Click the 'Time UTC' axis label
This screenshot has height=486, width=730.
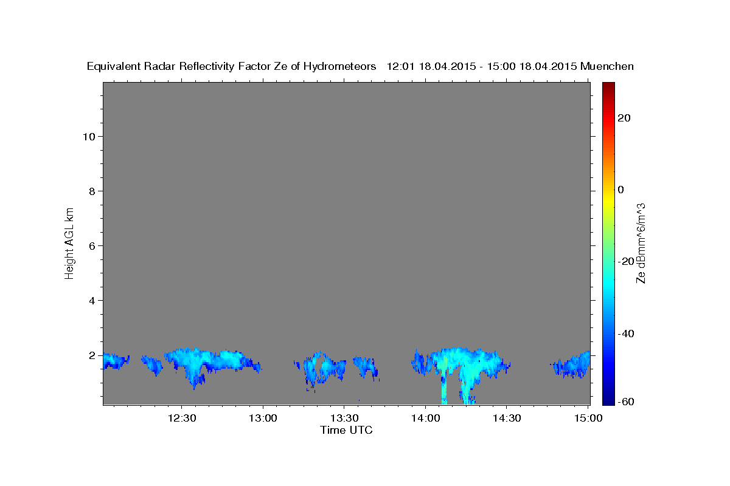tap(346, 430)
